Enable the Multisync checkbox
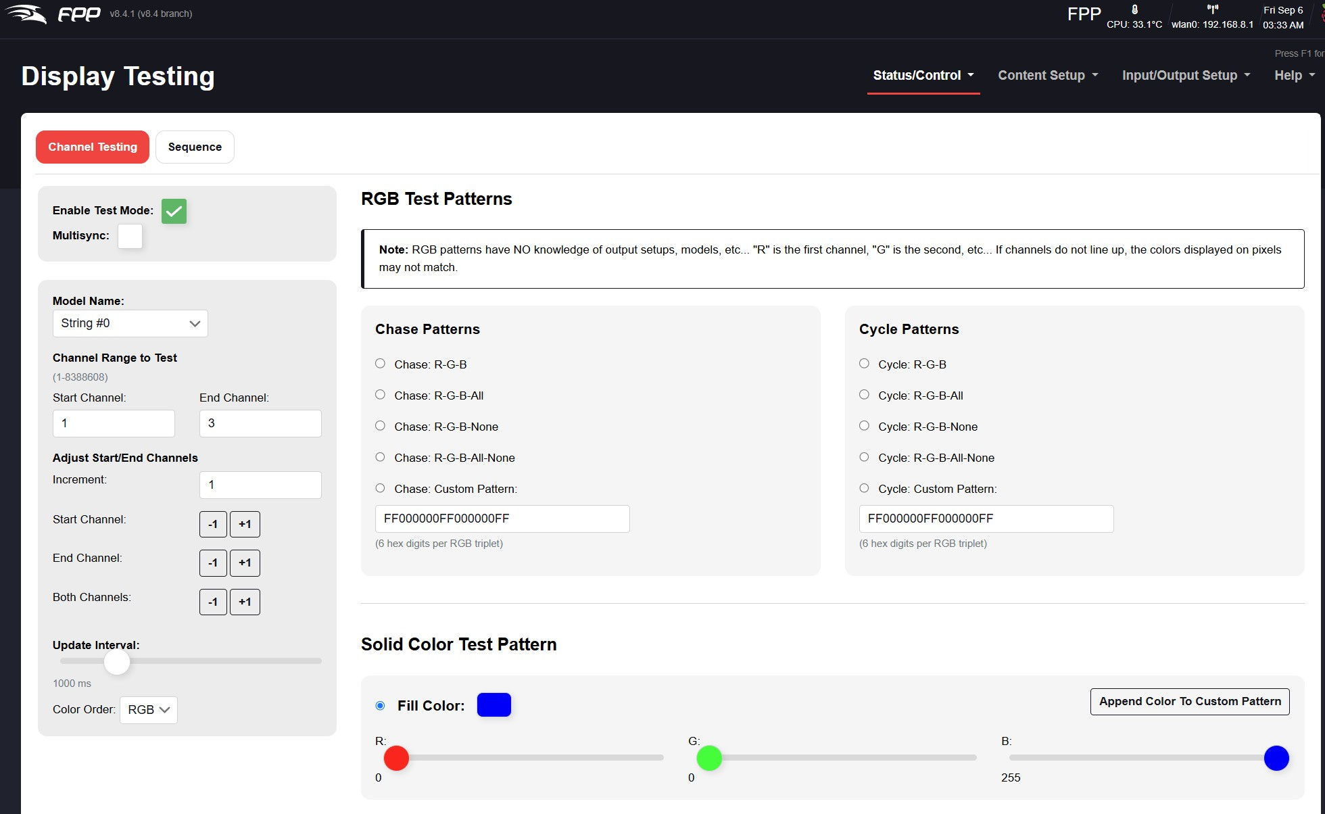The image size is (1325, 814). pos(130,236)
